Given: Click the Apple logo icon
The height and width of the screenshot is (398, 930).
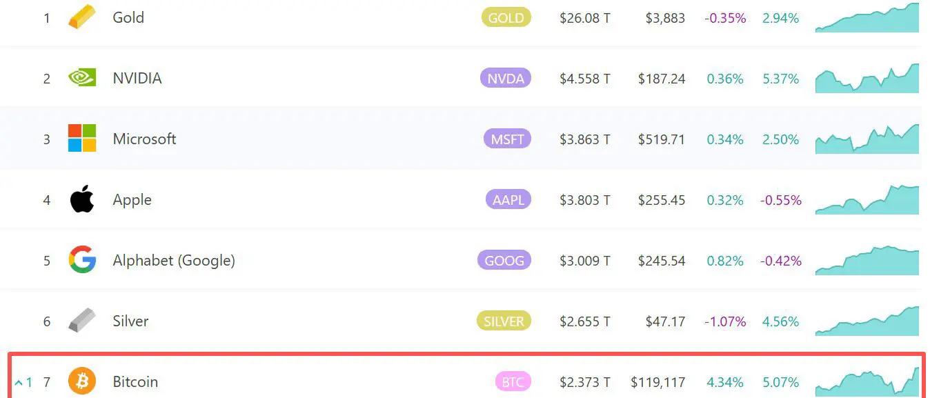Looking at the screenshot, I should [x=82, y=199].
